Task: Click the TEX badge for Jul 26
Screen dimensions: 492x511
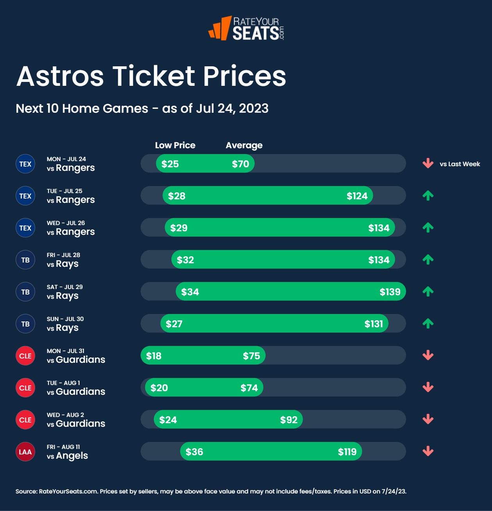Action: click(x=25, y=228)
